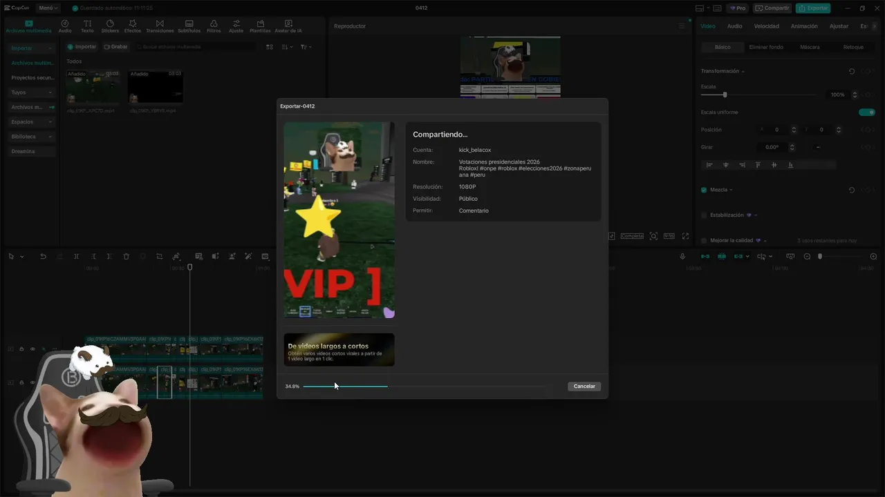Click the microphone record voiceover icon
The height and width of the screenshot is (497, 885).
[682, 257]
